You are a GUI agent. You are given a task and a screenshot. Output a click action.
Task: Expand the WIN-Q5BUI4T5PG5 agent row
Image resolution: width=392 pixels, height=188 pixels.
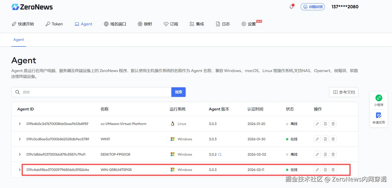20,170
